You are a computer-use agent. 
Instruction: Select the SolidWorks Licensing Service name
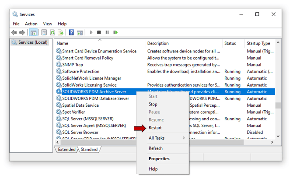(89, 85)
